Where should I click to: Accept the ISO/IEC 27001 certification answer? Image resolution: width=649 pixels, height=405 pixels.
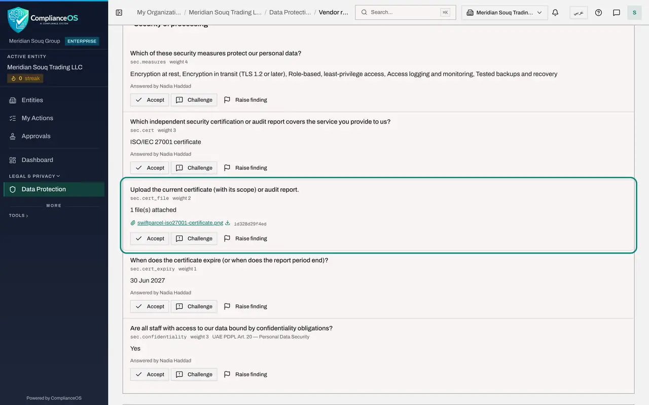[x=150, y=168]
